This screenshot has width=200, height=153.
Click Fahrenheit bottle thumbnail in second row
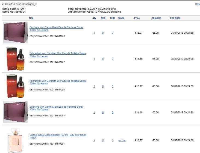click(15, 59)
